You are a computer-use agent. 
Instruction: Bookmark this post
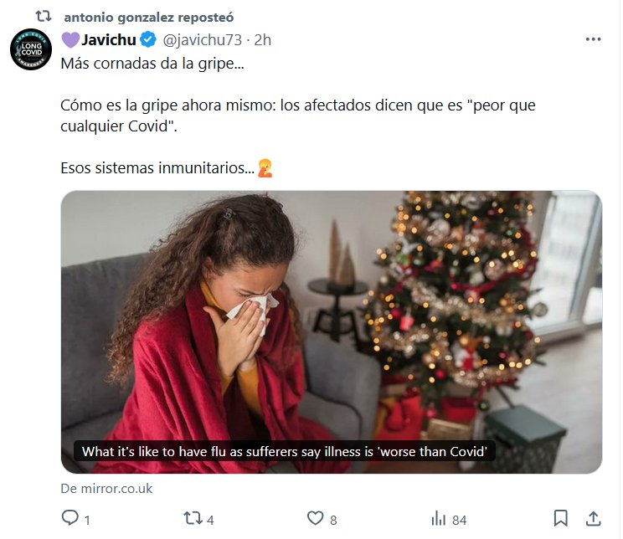561,518
